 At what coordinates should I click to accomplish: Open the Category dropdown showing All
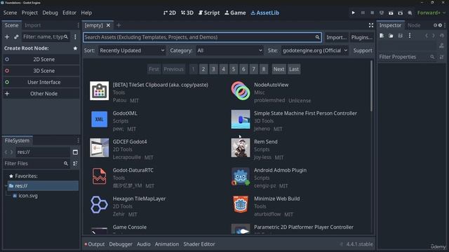pos(229,50)
